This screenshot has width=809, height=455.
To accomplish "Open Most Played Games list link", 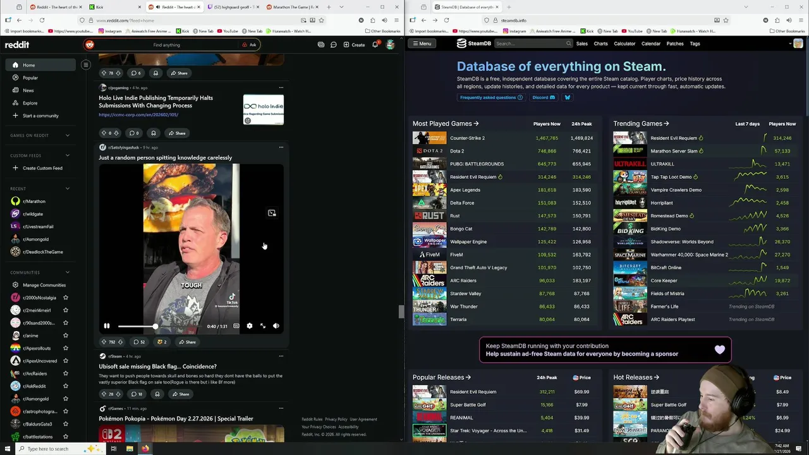I will (x=446, y=124).
